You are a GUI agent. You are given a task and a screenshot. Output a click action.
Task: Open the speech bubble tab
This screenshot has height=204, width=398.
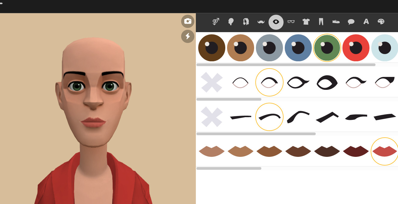pos(351,22)
